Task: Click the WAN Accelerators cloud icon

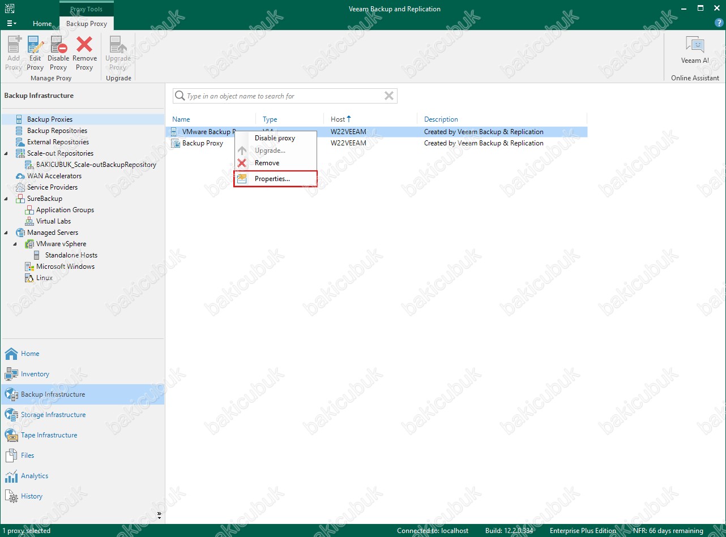Action: (x=20, y=176)
